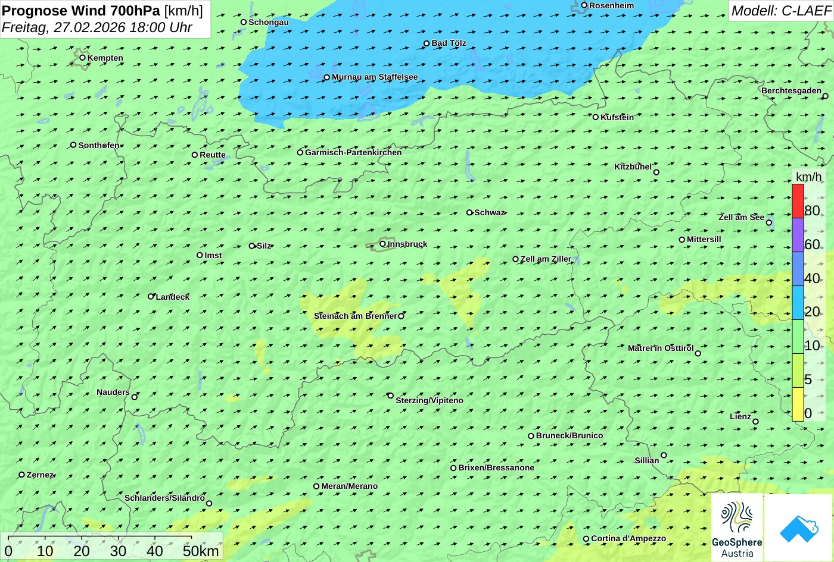
Task: Click the Reutte location marker
Action: [x=195, y=155]
